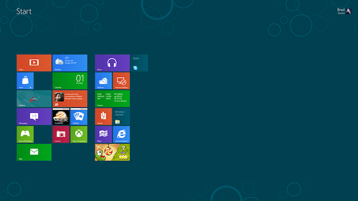
Task: Open the Windows Explorer tile
Action: coord(121,117)
